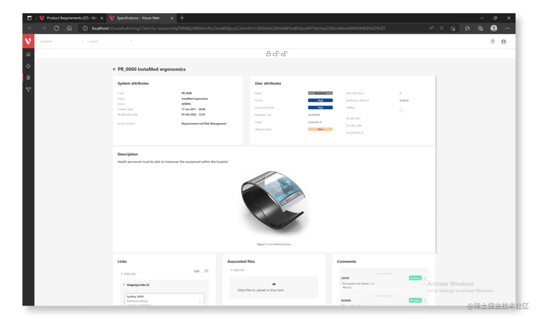Open the help question mark icon

coord(493,41)
